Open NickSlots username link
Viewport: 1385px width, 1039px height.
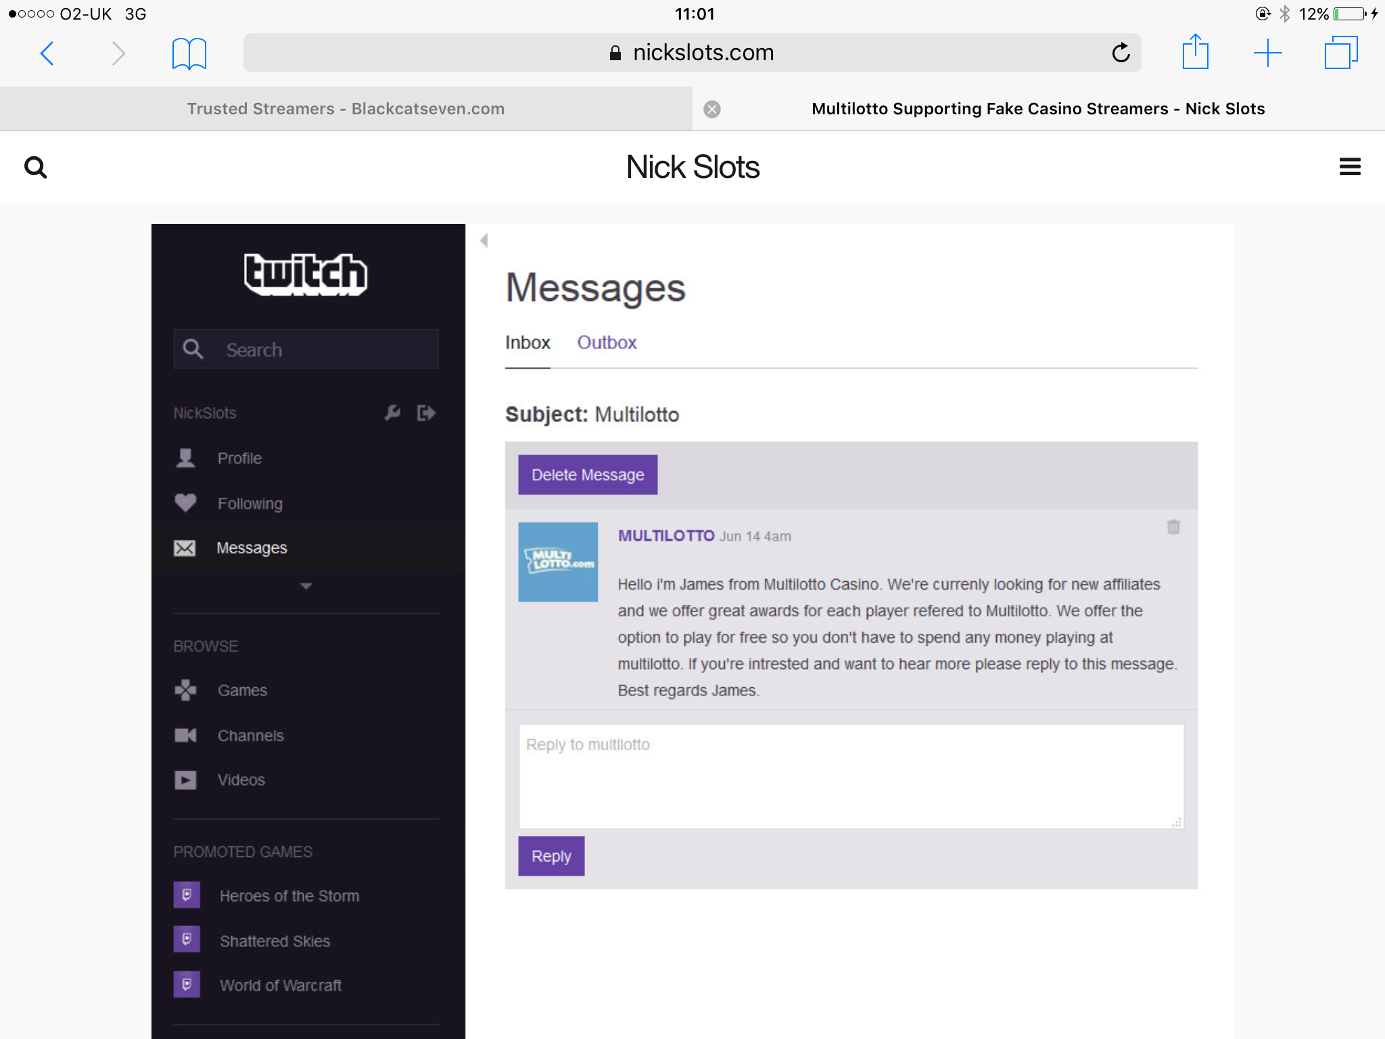(x=205, y=413)
